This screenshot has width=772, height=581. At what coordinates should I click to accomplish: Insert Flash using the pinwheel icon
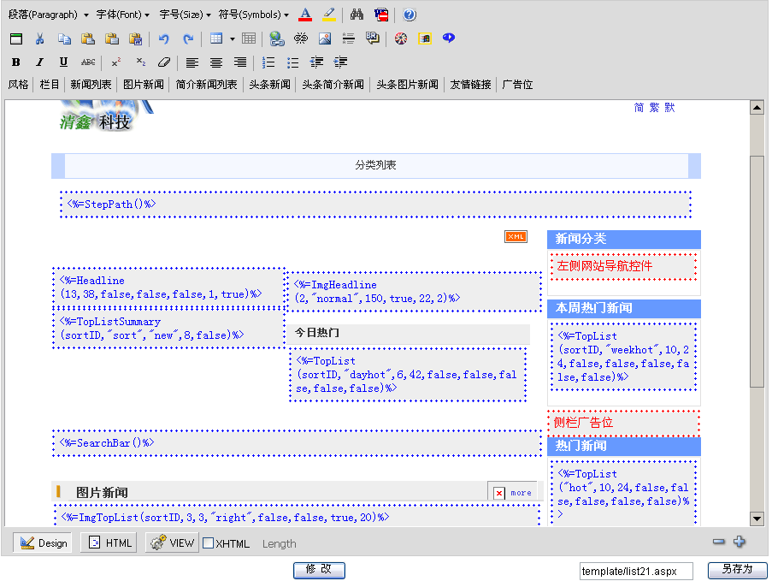tap(401, 39)
